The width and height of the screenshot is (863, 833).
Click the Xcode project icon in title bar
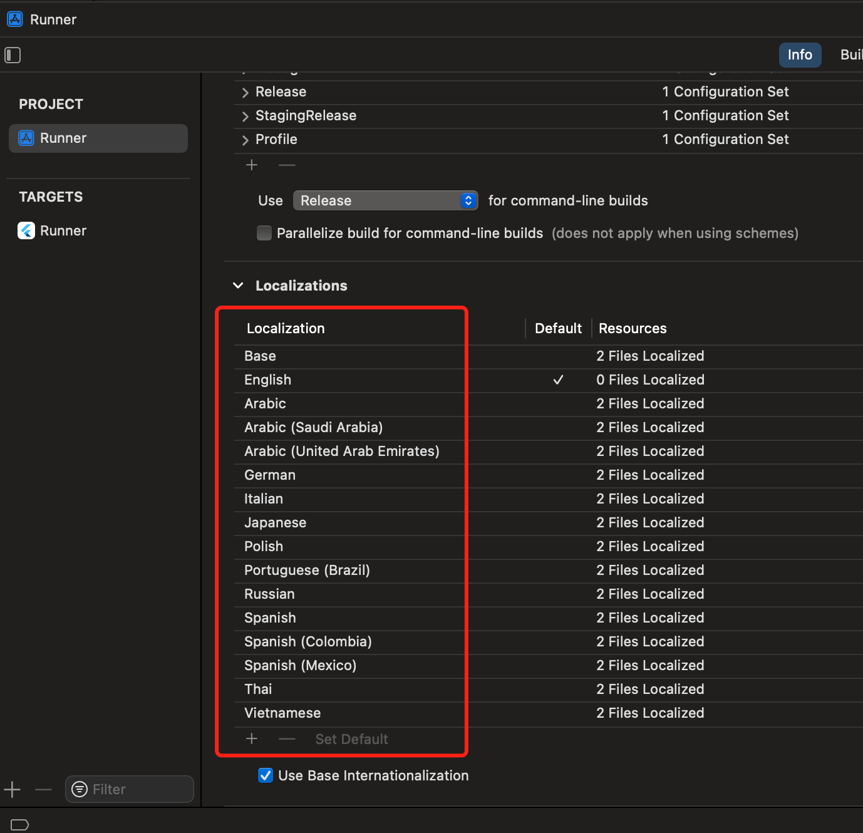click(x=15, y=19)
